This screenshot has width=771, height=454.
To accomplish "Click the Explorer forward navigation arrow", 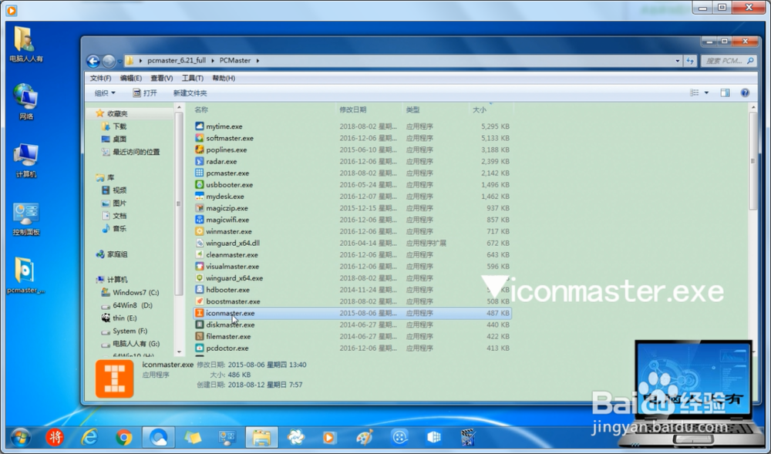I will [x=109, y=61].
